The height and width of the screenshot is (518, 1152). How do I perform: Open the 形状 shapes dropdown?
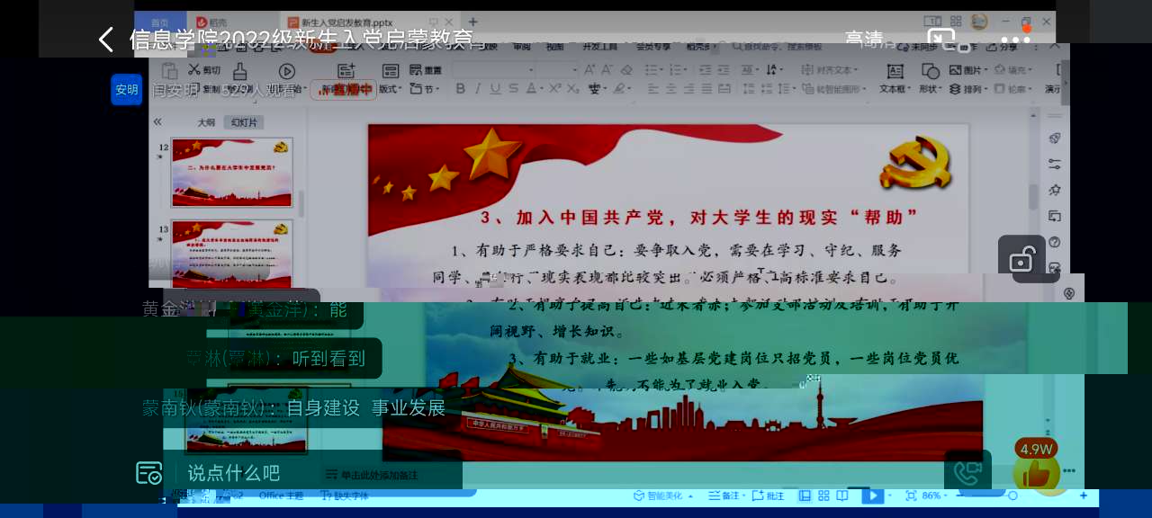coord(931,79)
